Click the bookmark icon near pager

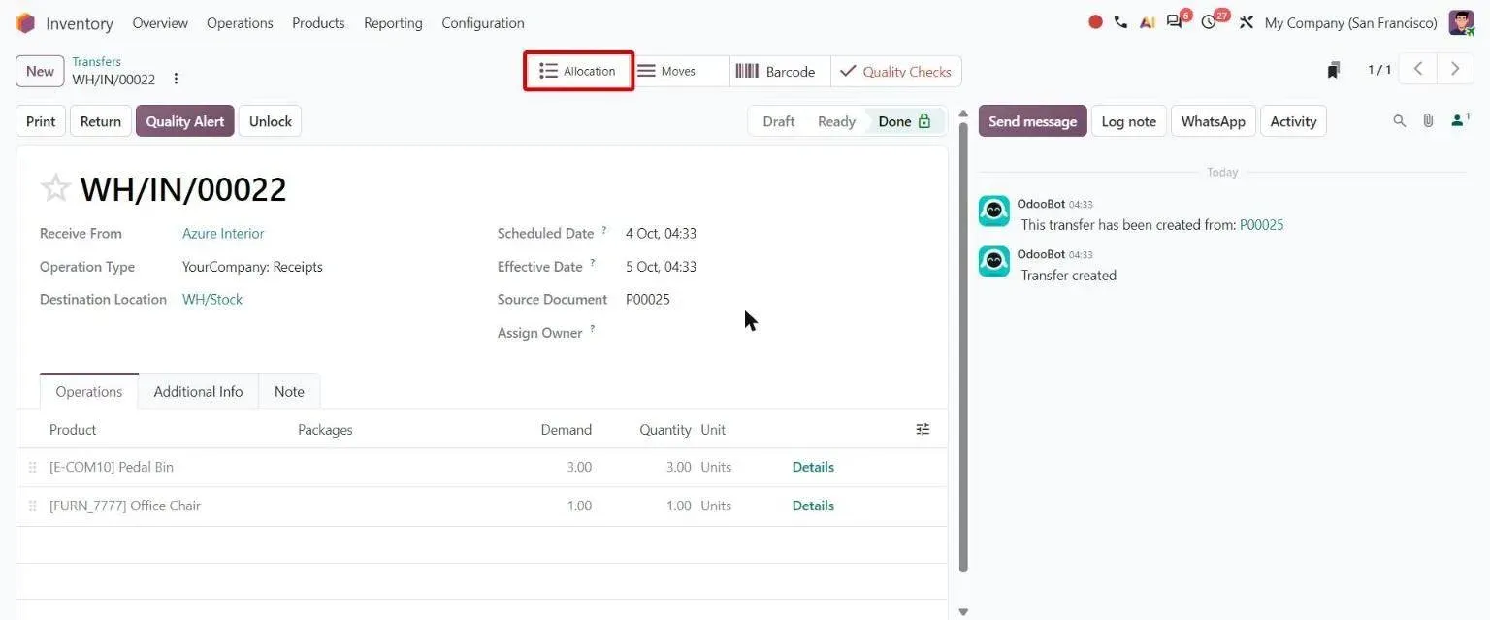coord(1334,70)
